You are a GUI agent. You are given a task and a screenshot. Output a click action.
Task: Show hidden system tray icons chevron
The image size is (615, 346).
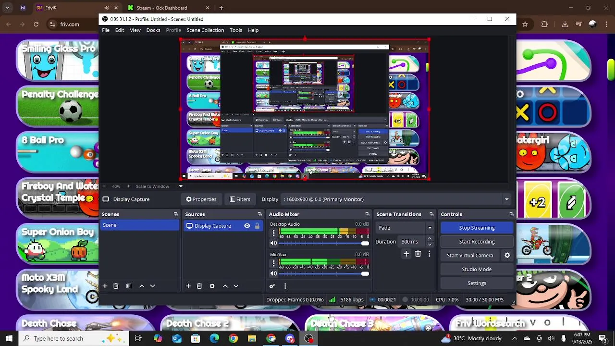[x=515, y=338]
